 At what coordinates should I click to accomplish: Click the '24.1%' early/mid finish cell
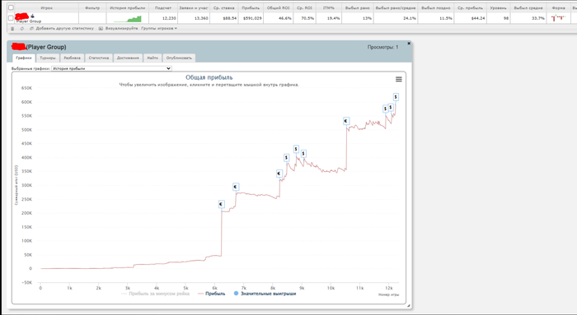pyautogui.click(x=396, y=18)
